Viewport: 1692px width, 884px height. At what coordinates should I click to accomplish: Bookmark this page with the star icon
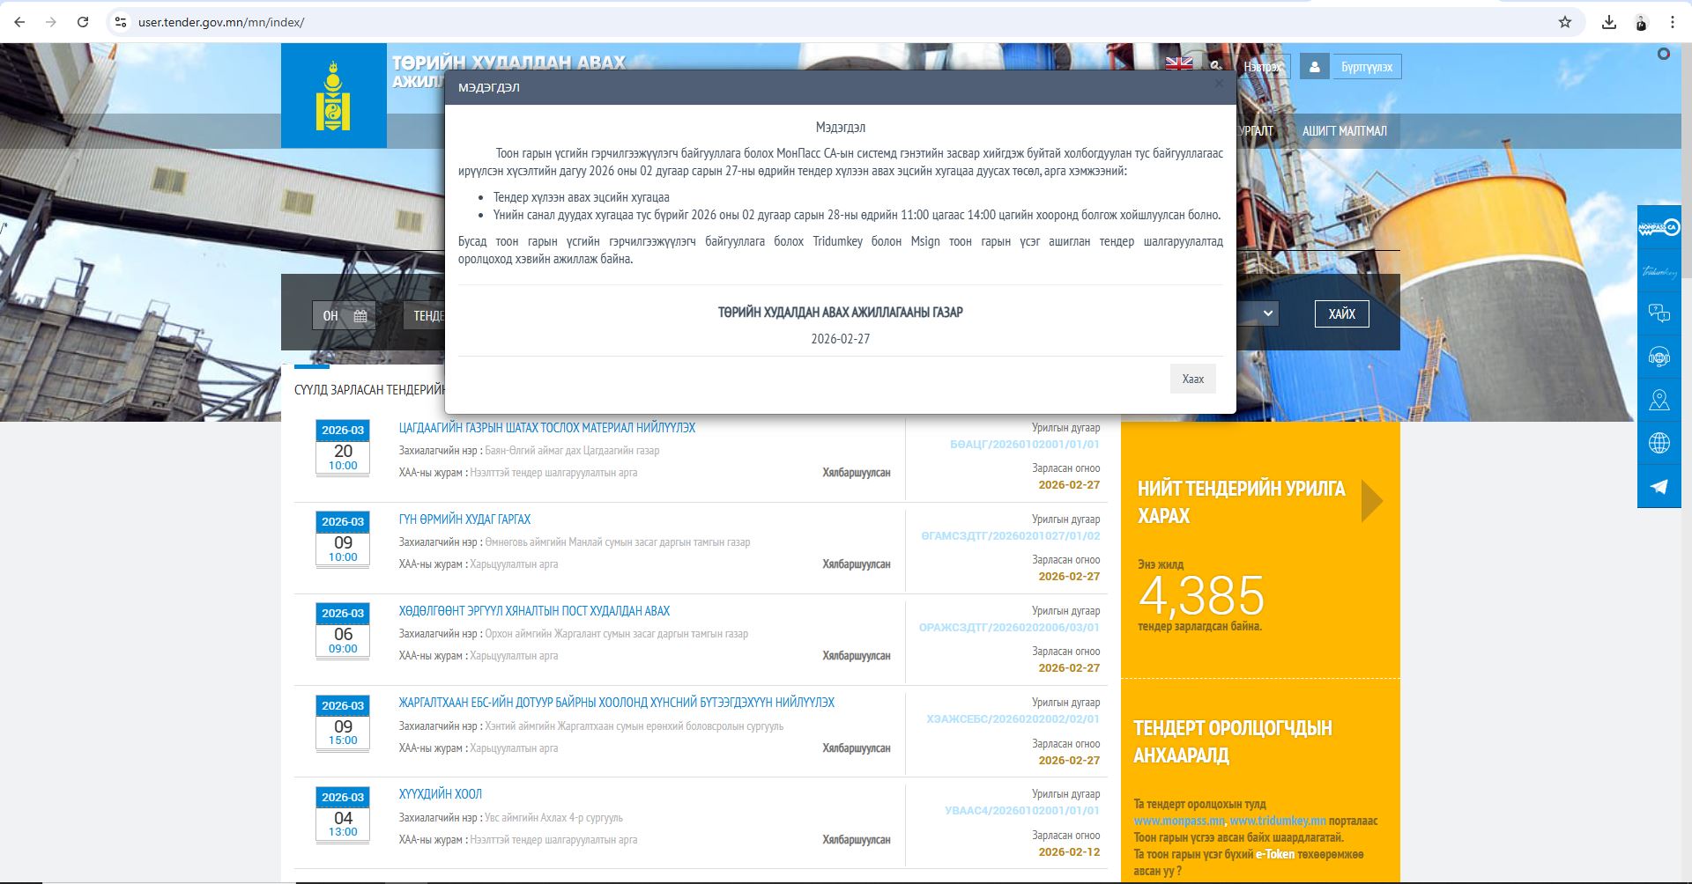click(x=1564, y=22)
